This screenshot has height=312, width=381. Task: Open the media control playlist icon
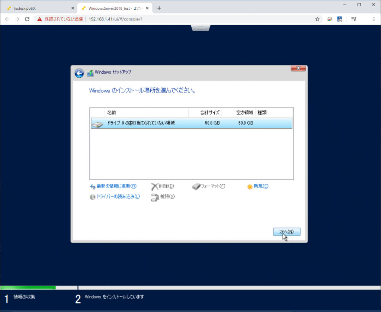point(354,19)
